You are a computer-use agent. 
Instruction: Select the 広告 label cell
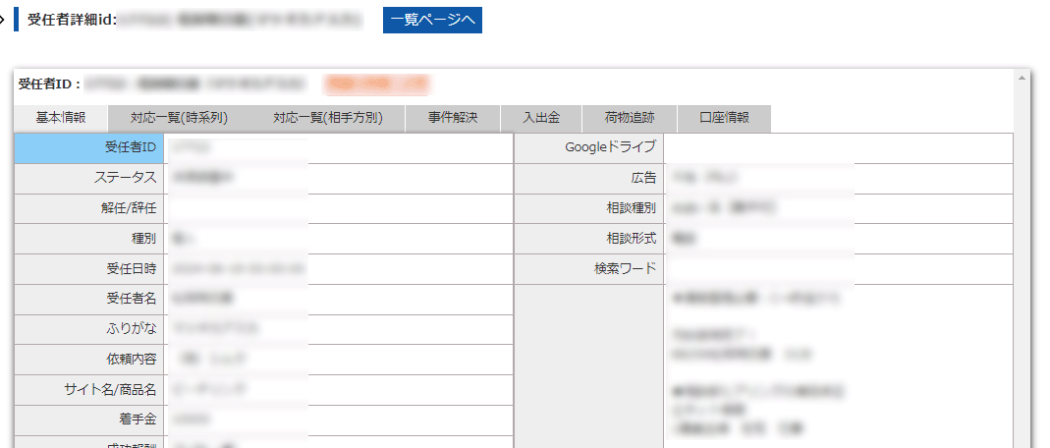589,178
